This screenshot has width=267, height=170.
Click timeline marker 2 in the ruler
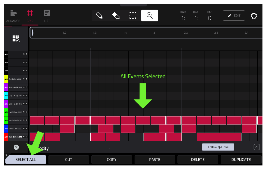coord(154,33)
